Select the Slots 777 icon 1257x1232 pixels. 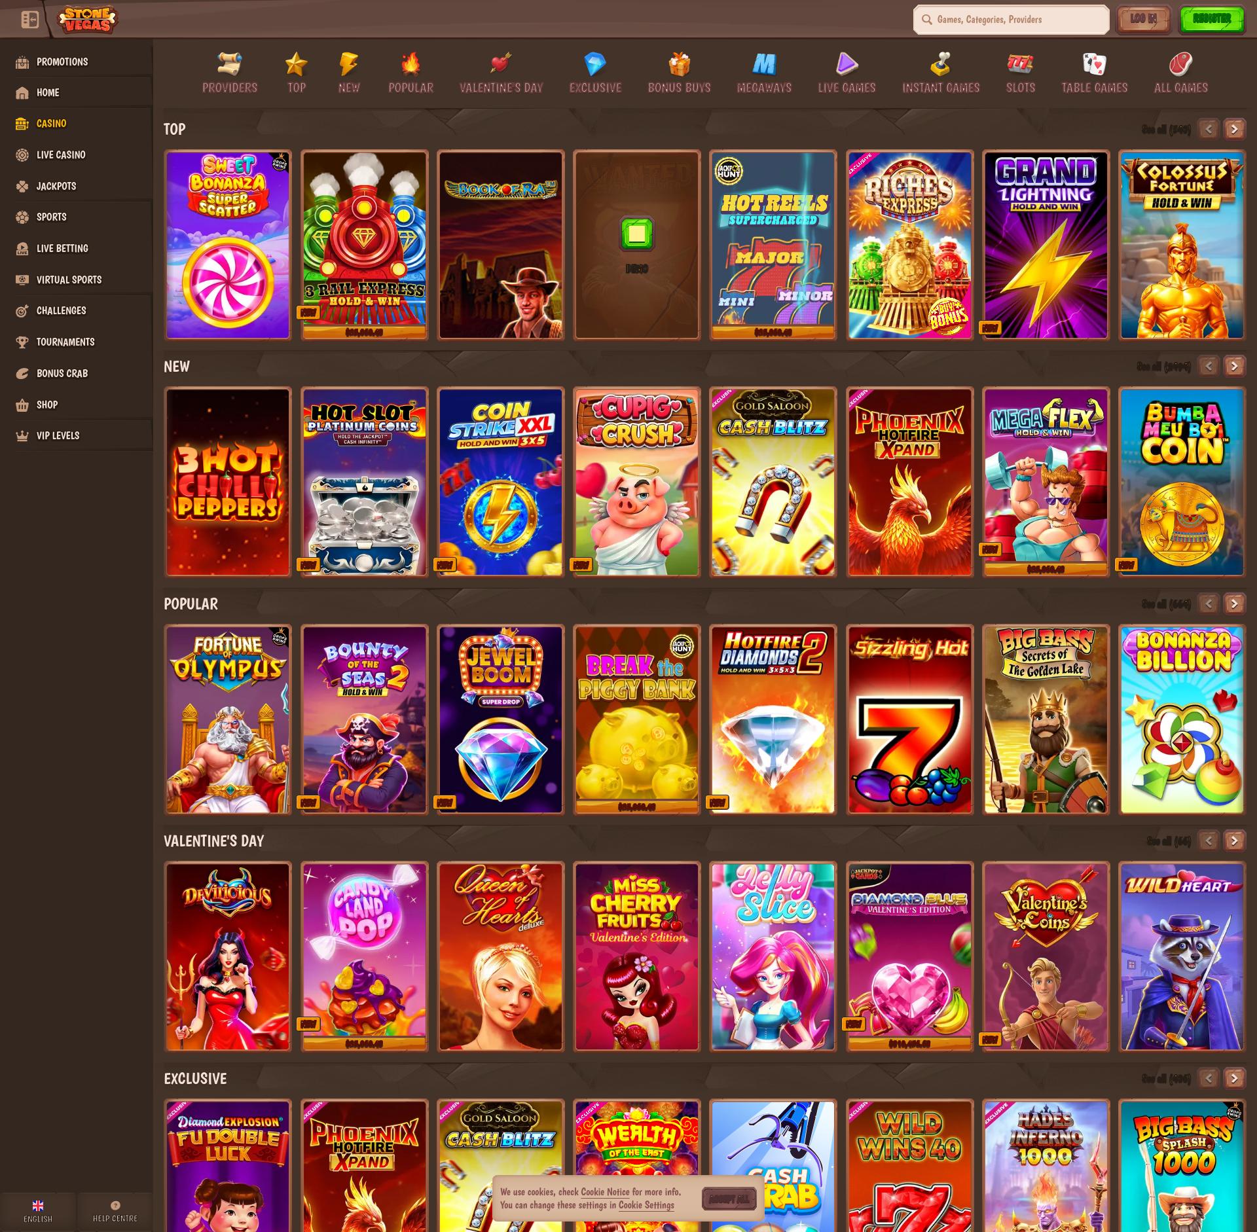click(x=1020, y=64)
